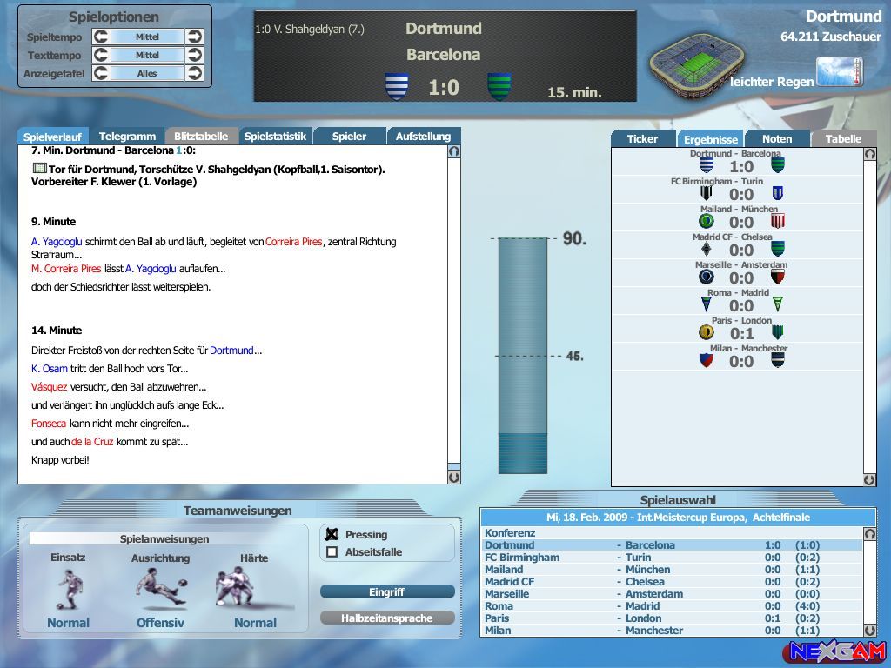Select the Ergebnisse tab
The width and height of the screenshot is (891, 668).
click(710, 139)
